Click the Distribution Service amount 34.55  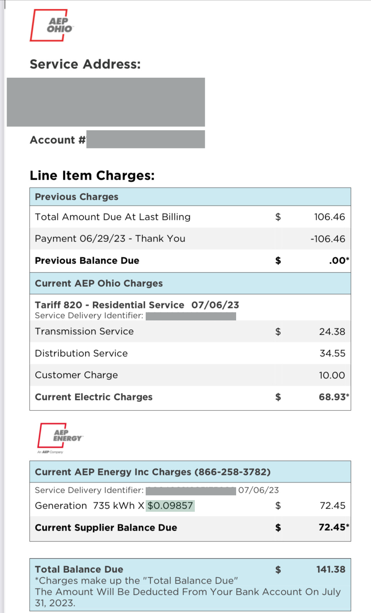point(332,353)
